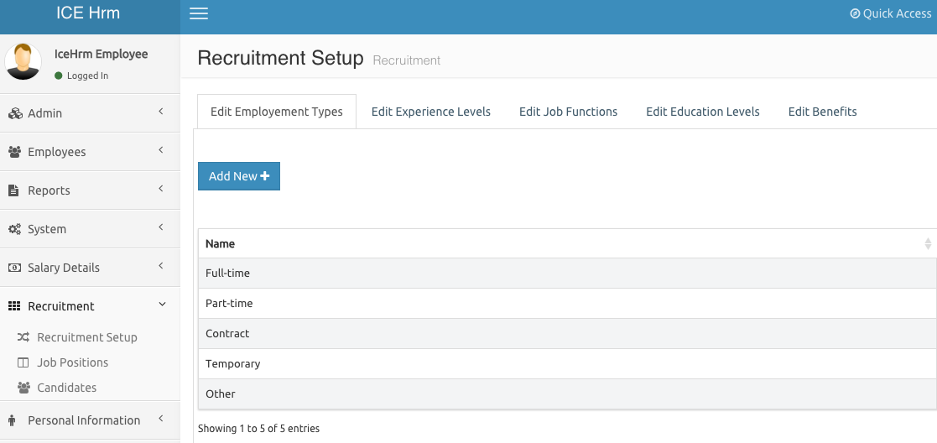Switch to Edit Experience Levels tab
The width and height of the screenshot is (937, 443).
[x=430, y=112]
